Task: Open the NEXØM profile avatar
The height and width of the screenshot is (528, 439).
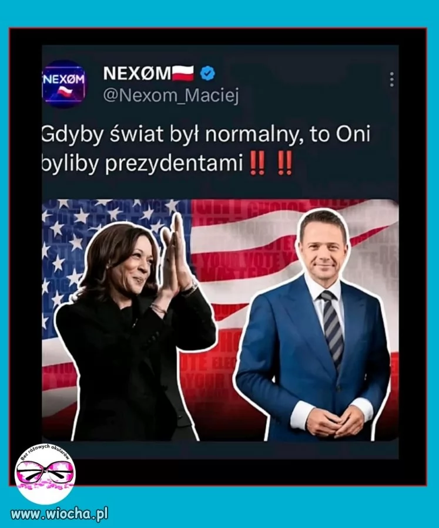Action: click(x=64, y=84)
